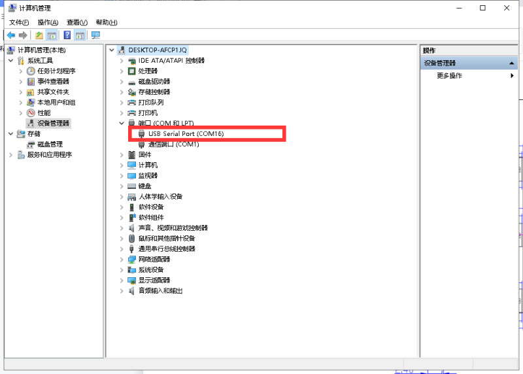
Task: Select 通信端口 (COM1) device
Action: [x=173, y=144]
